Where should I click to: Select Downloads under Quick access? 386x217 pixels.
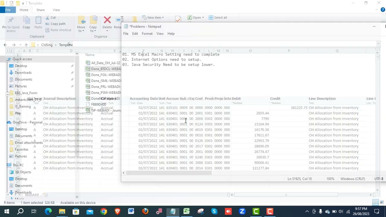coord(23,73)
